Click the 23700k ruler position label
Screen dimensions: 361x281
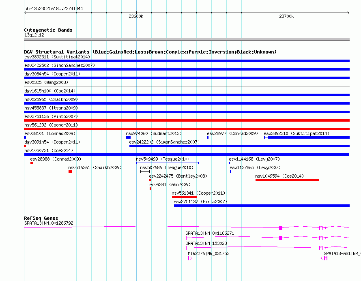(x=286, y=17)
